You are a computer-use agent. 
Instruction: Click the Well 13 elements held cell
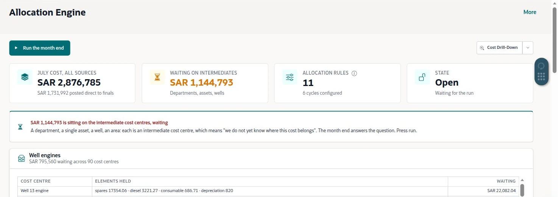click(x=270, y=191)
